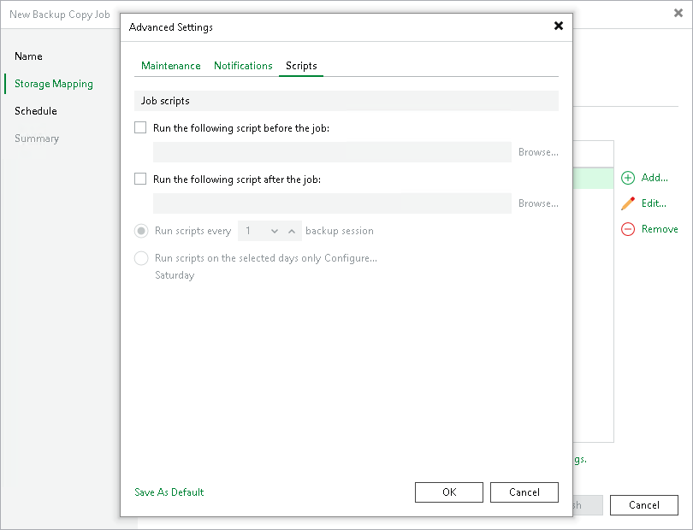Click the before-job script path field
Image resolution: width=693 pixels, height=530 pixels.
pos(332,152)
